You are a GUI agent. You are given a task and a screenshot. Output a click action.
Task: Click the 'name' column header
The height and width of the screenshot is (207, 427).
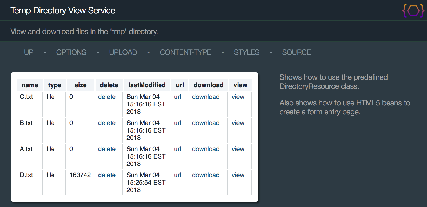30,85
